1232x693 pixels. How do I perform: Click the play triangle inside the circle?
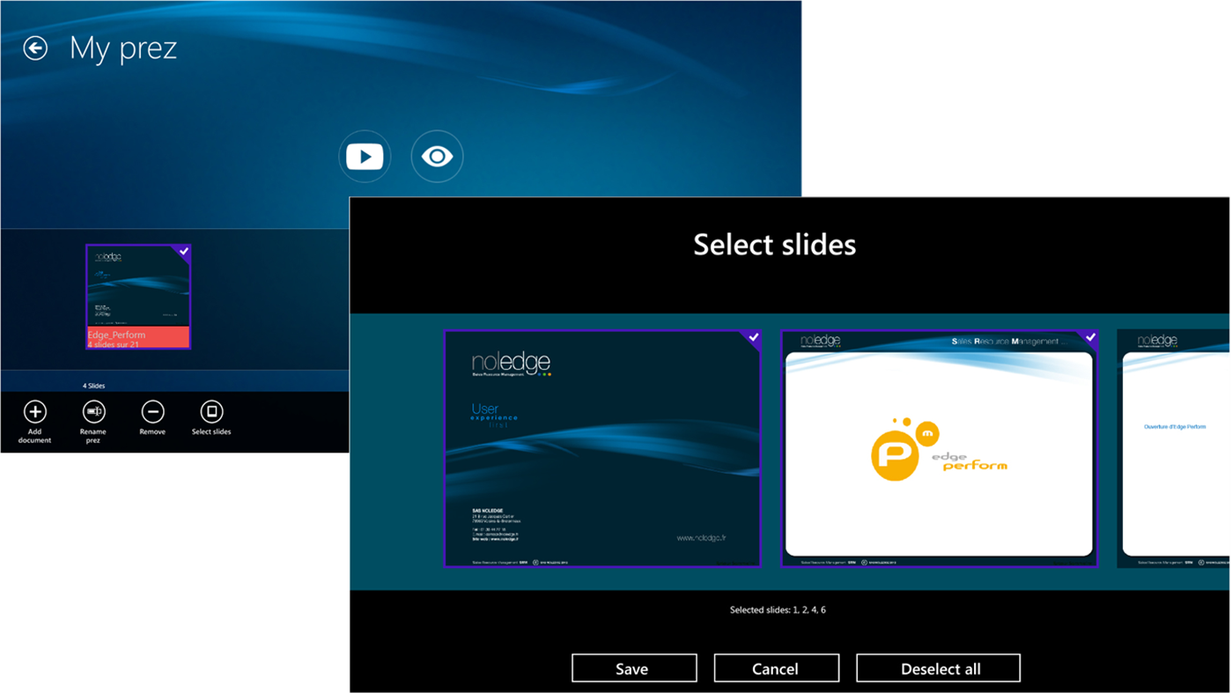click(x=366, y=156)
